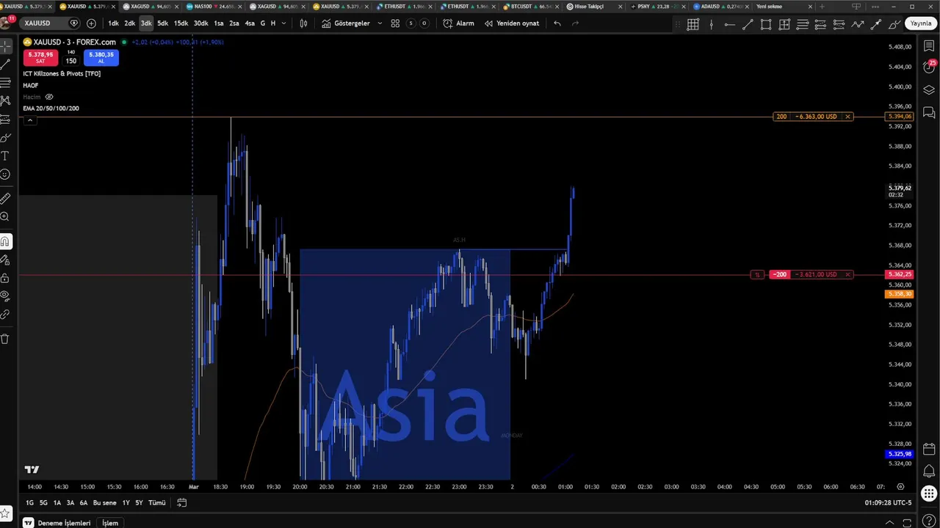The height and width of the screenshot is (528, 940).
Task: Open the calendar icon in right sidebar
Action: (929, 449)
